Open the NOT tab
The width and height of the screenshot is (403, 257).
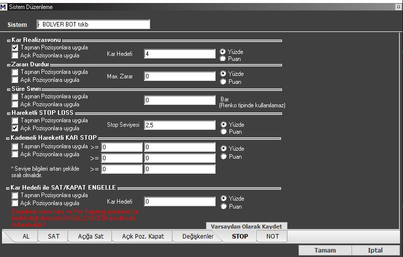(272, 236)
